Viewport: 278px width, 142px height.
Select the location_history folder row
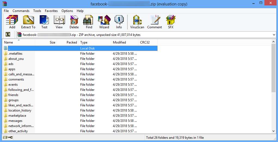(80, 110)
